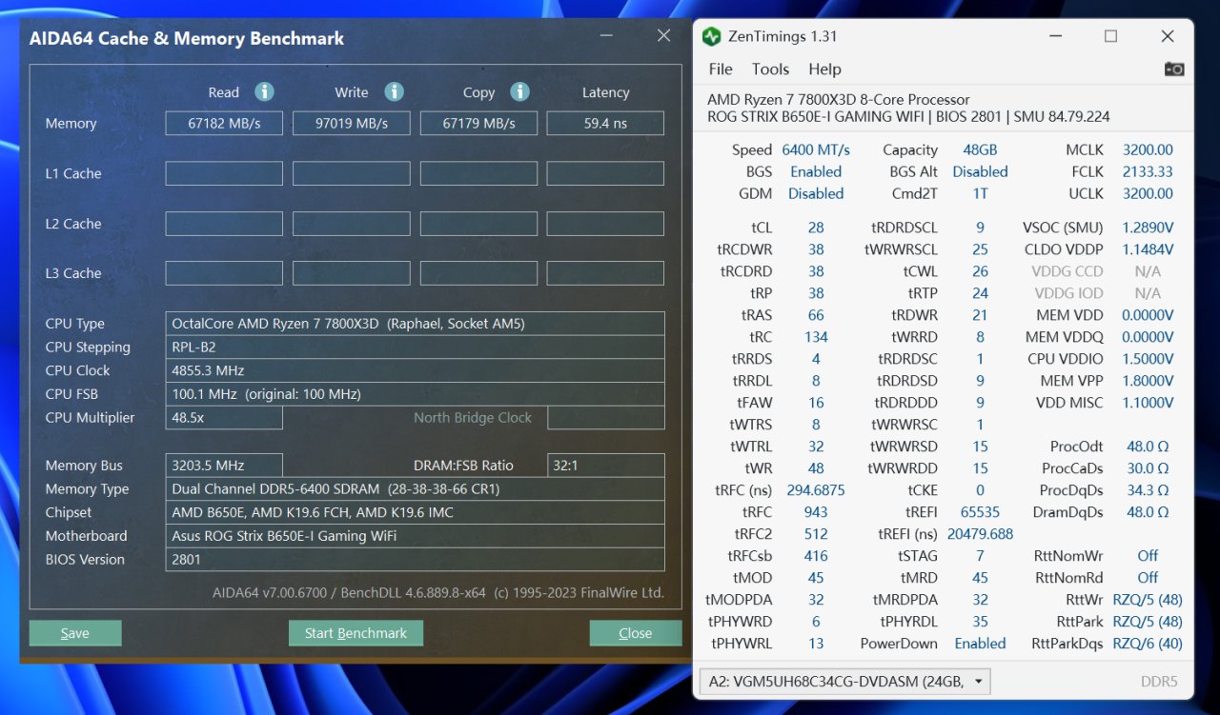Screen dimensions: 1220x715
Task: Click the L1 Cache Read field
Action: point(224,173)
